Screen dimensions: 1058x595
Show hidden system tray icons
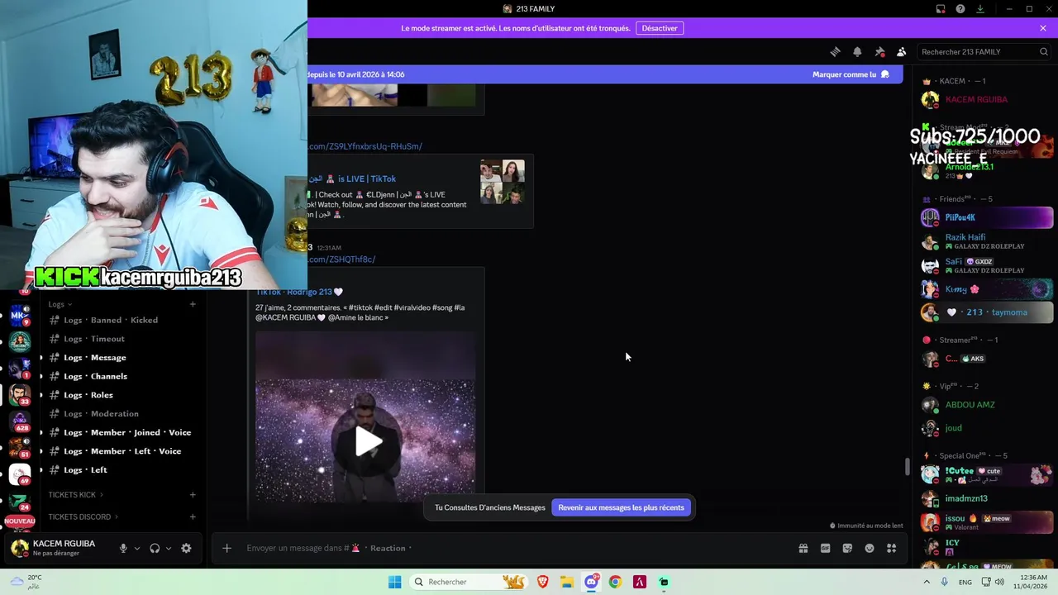tap(927, 582)
